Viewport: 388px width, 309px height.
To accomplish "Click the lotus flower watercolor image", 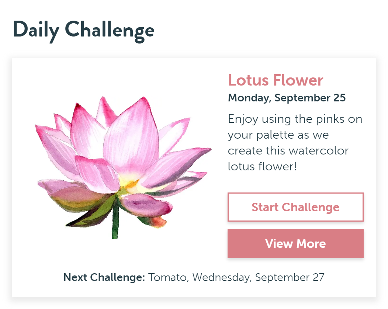I will tap(122, 166).
